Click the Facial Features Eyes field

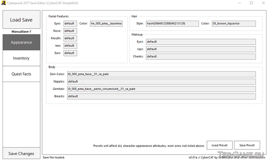tap(70, 24)
